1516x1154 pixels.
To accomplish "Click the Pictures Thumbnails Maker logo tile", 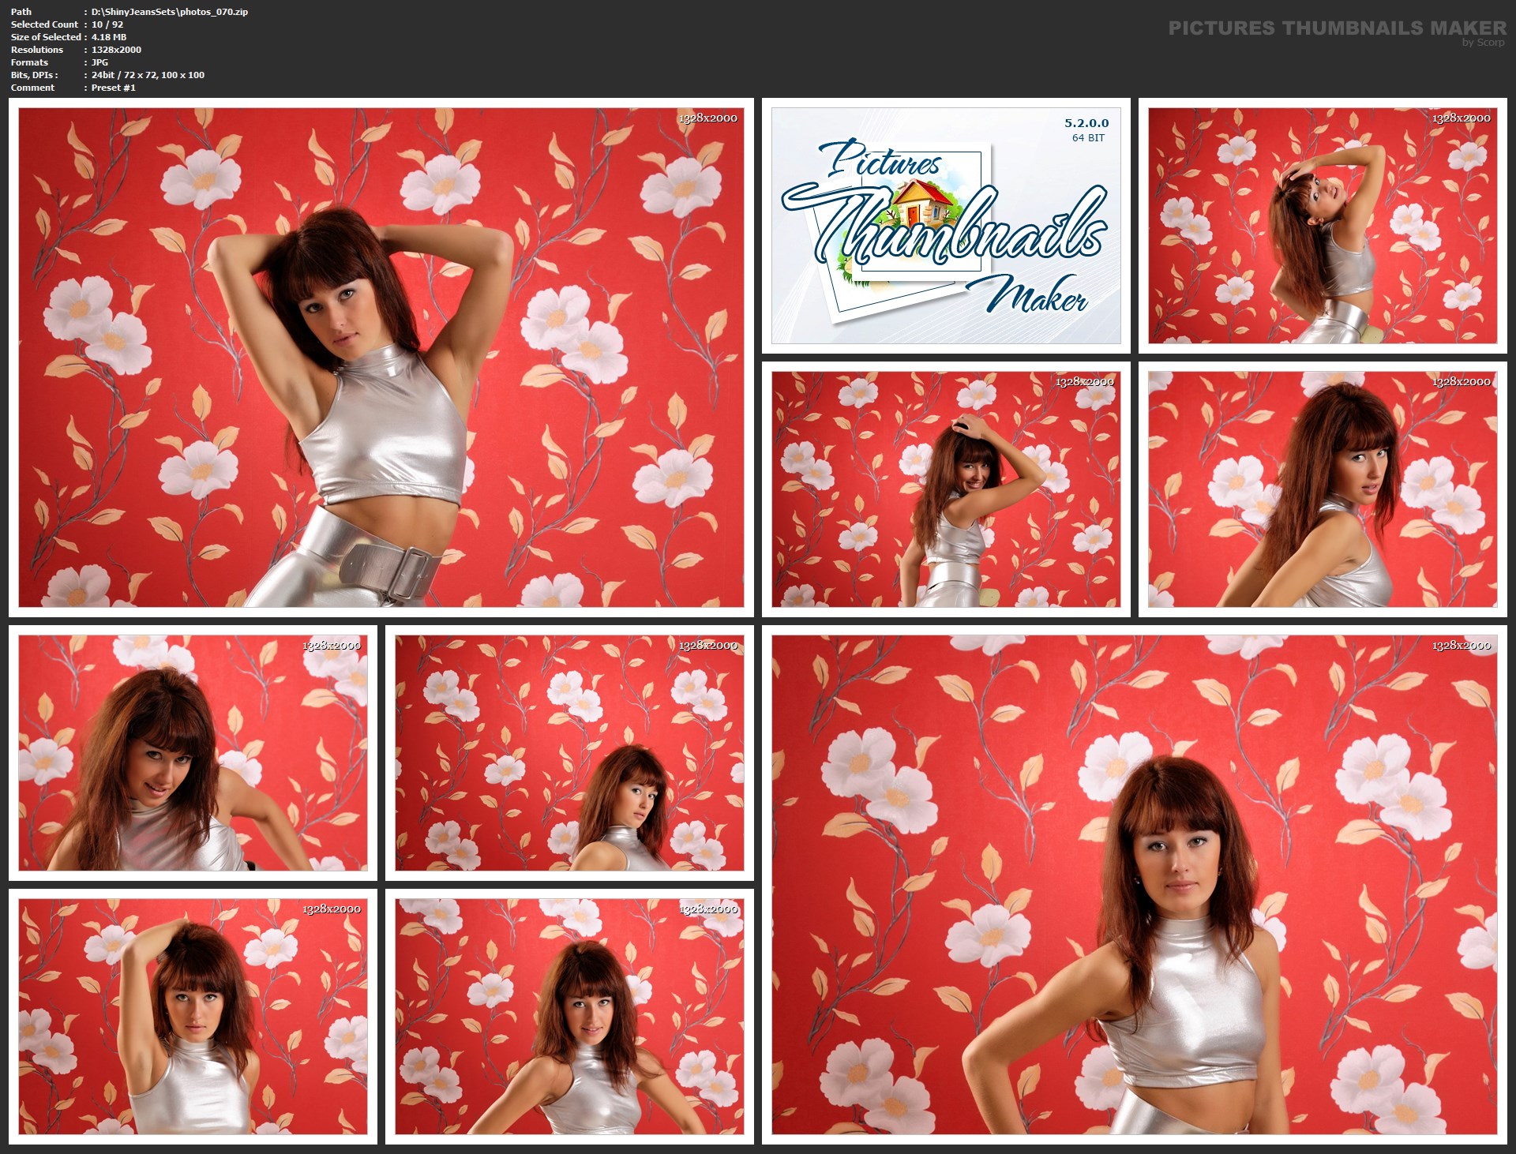I will coord(946,226).
